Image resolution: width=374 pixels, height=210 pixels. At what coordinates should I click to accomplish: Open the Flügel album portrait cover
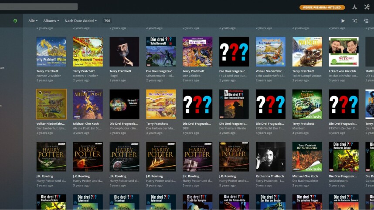pyautogui.click(x=124, y=52)
